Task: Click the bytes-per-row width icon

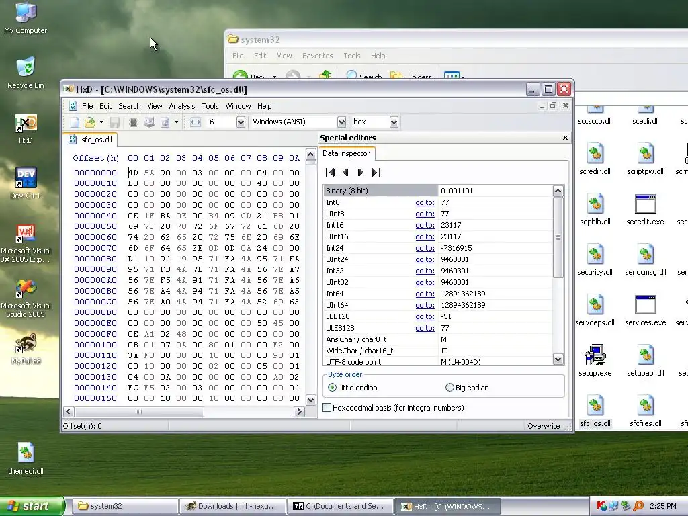Action: tap(196, 122)
